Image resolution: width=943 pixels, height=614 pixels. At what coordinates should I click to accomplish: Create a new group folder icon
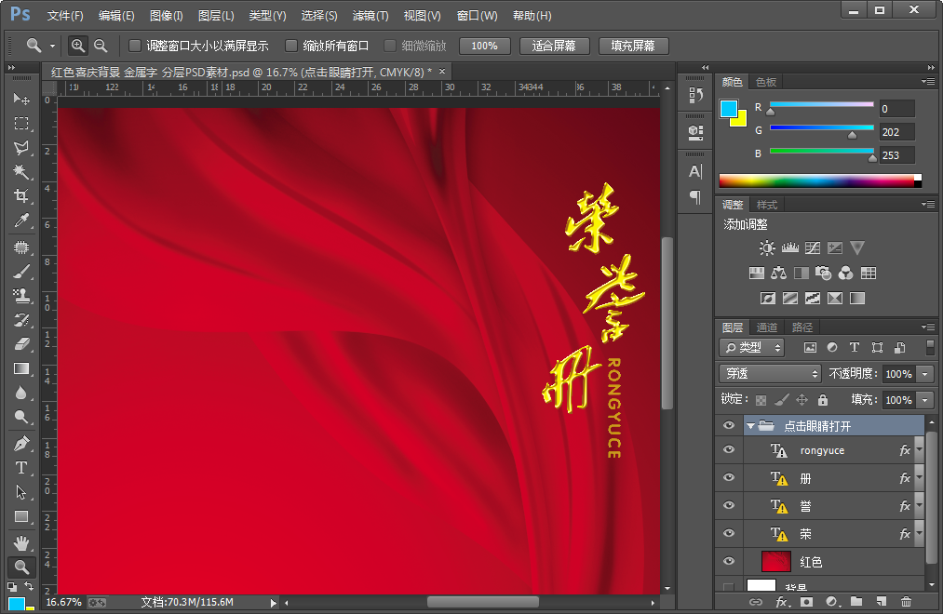point(856,601)
